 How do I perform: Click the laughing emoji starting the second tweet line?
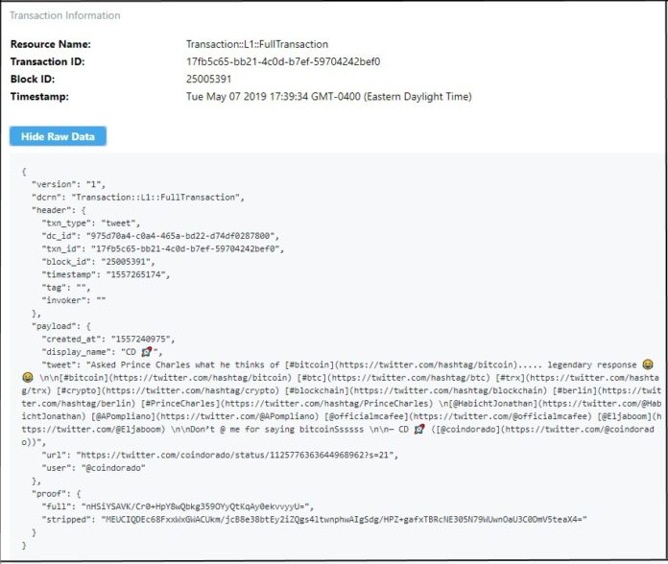27,378
